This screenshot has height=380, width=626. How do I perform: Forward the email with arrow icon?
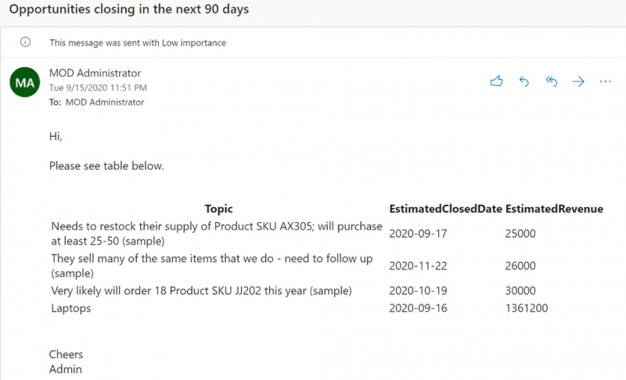pyautogui.click(x=578, y=82)
